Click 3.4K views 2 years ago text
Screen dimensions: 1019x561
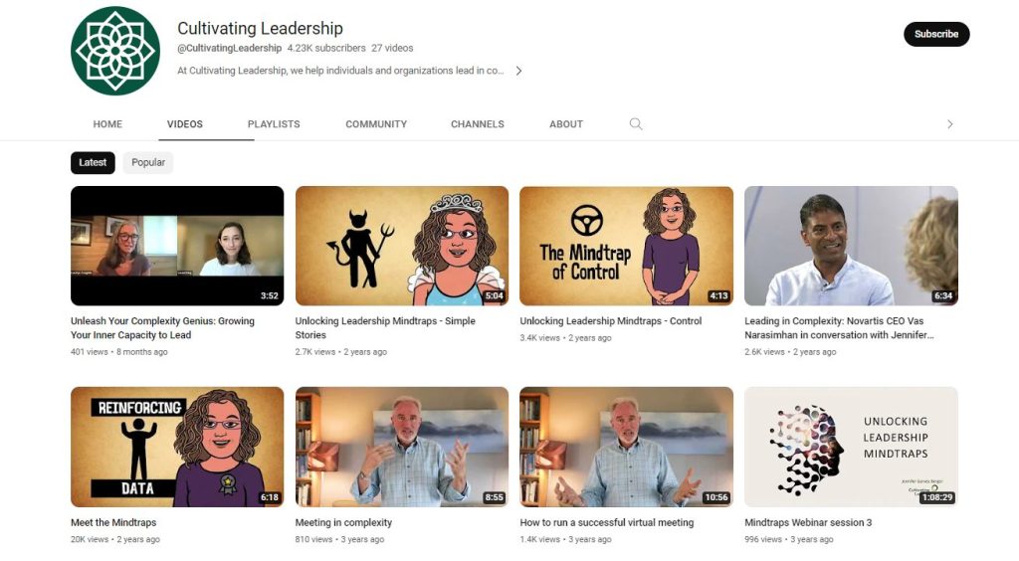coord(565,337)
